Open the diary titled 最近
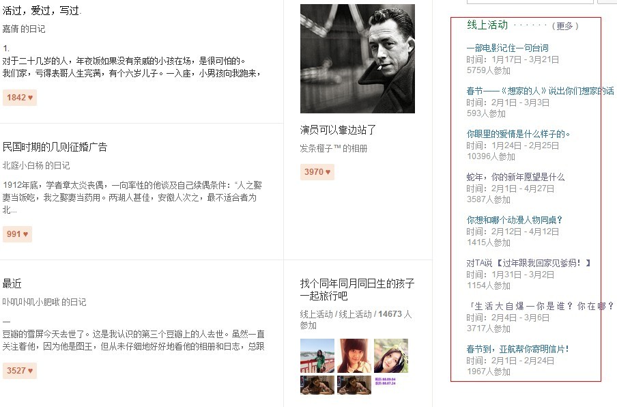 coord(12,284)
